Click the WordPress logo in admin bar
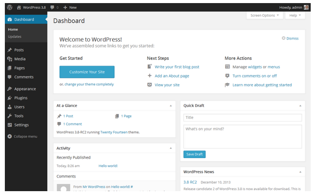Screen dimensions: 316x196 click(10, 7)
